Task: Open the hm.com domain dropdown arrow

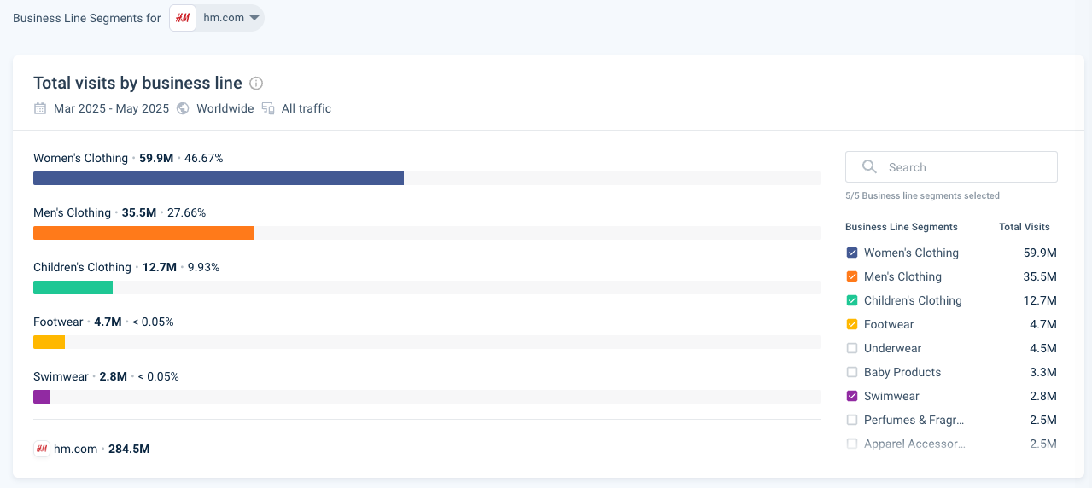Action: click(x=254, y=18)
